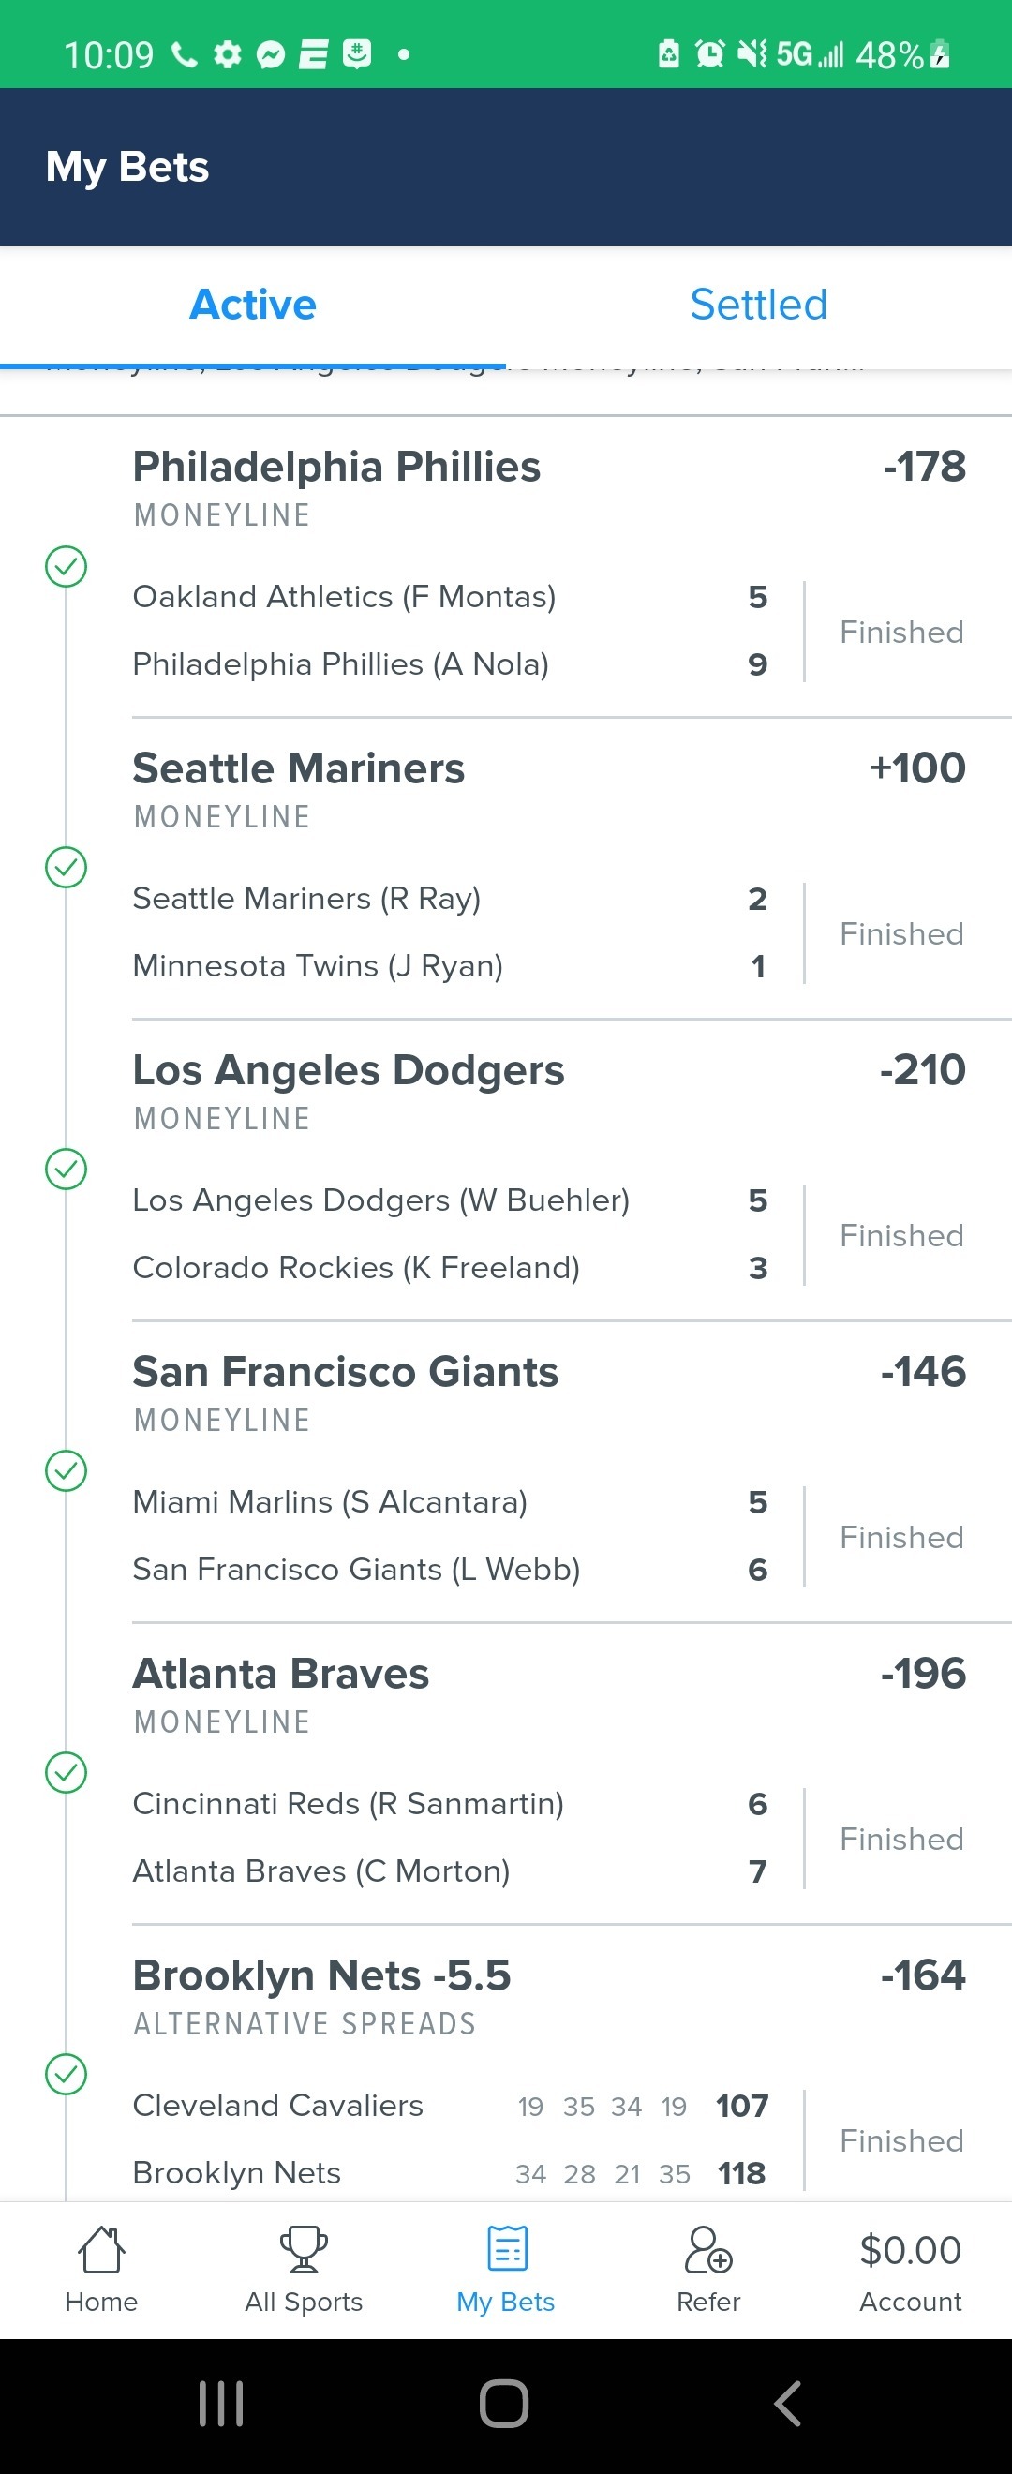Select the Active tab
Viewport: 1012px width, 2474px height.
click(252, 305)
